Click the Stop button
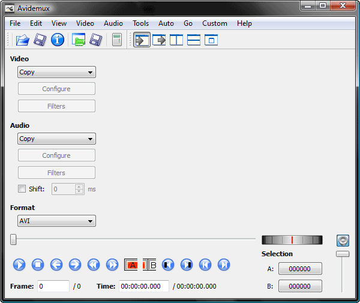Image resolution: width=360 pixels, height=303 pixels. point(38,265)
